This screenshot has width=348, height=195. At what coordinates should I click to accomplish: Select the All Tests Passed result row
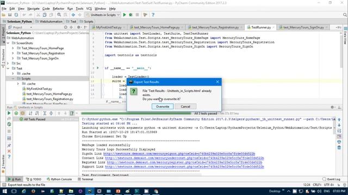(46, 119)
